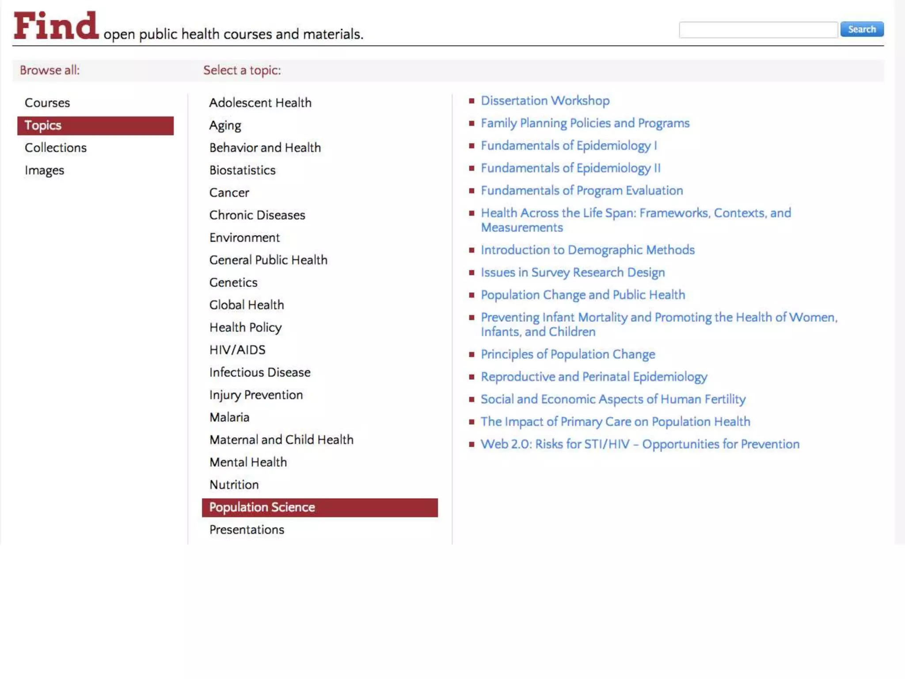The height and width of the screenshot is (679, 905).
Task: Select the Collections browse option
Action: (56, 148)
